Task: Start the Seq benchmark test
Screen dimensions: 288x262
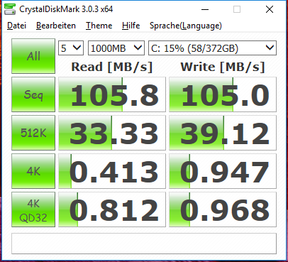Action: point(33,94)
